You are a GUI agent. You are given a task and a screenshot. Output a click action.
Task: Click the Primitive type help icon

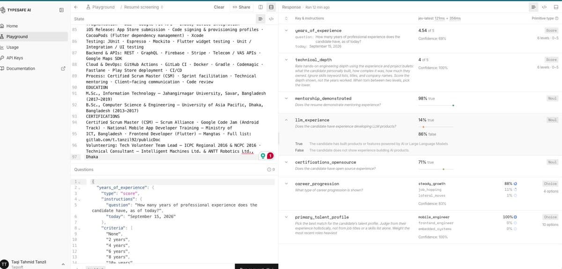[x=556, y=18]
